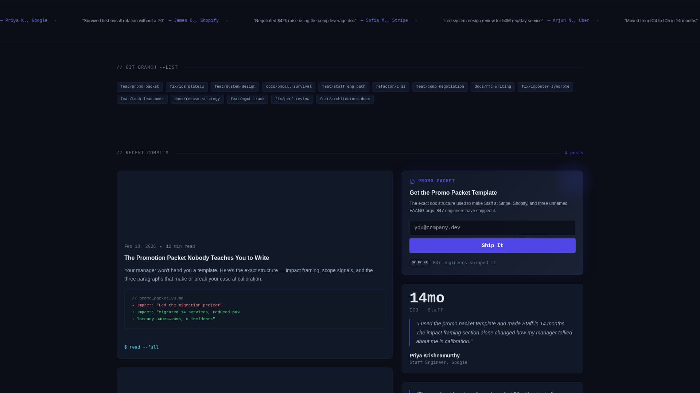700x393 pixels.
Task: Click the Promotion Packet post cover image
Action: [x=255, y=204]
